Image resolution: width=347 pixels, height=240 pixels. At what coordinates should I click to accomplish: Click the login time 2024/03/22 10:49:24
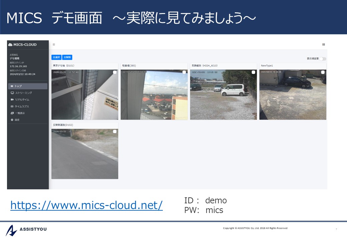tap(23, 74)
